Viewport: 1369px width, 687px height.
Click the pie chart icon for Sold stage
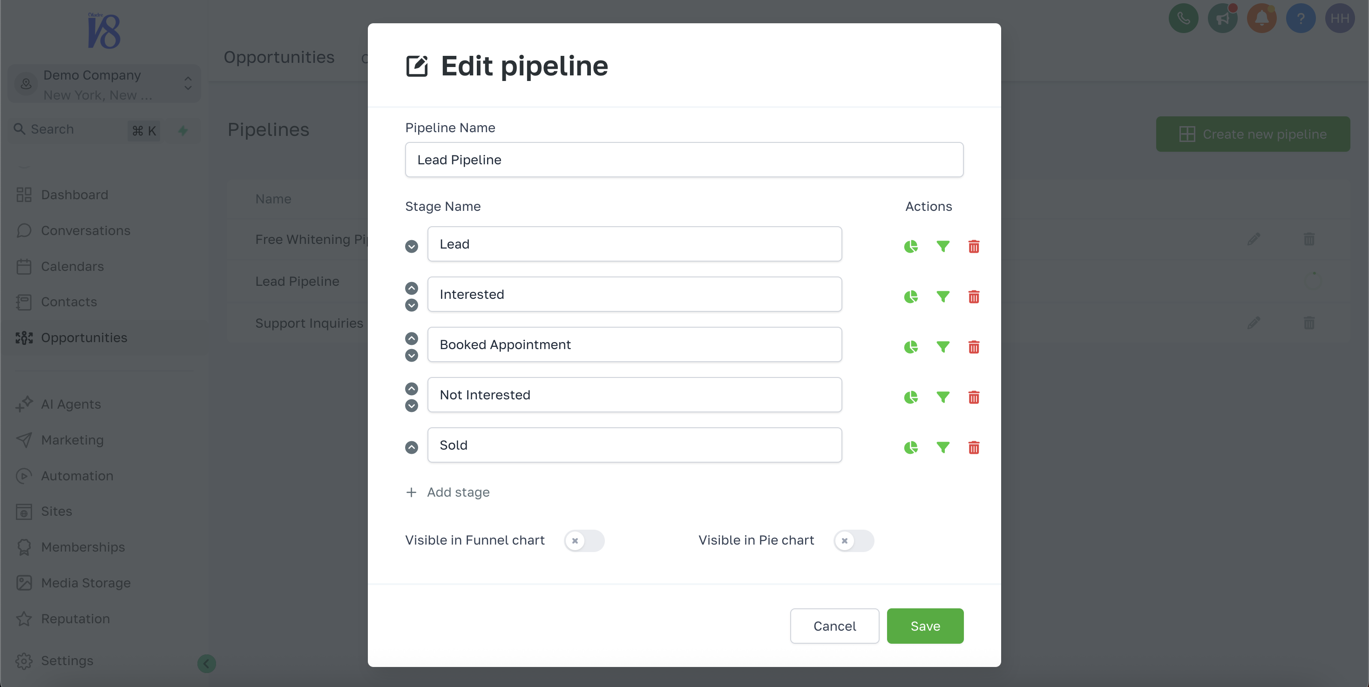tap(911, 447)
